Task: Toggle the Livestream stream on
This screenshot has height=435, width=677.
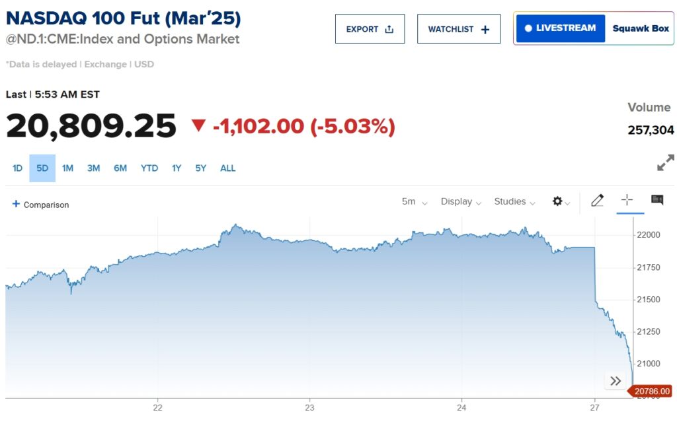Action: (560, 28)
